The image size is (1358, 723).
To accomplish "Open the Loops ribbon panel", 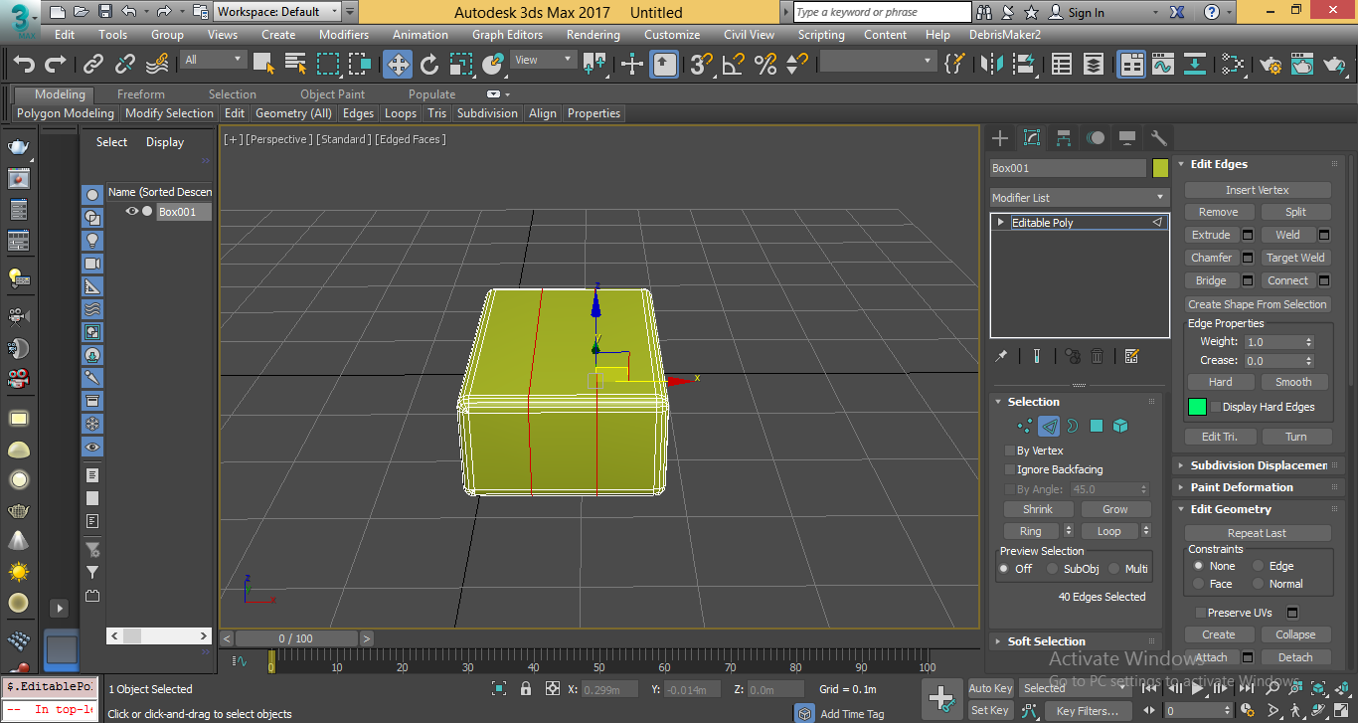I will click(x=401, y=113).
